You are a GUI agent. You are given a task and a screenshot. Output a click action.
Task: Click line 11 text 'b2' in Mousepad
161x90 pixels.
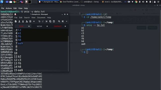coord(19,56)
